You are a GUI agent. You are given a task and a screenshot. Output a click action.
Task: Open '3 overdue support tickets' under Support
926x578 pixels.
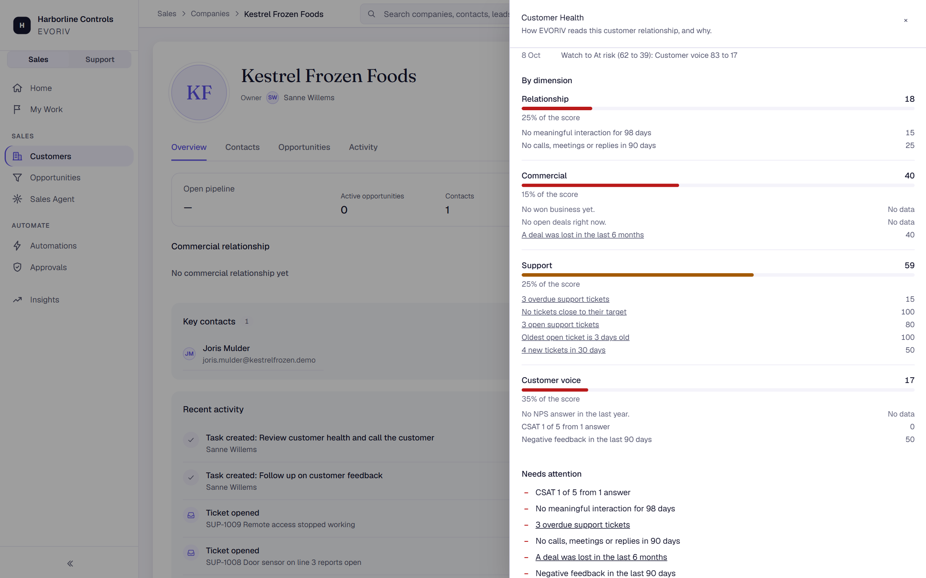(x=565, y=299)
